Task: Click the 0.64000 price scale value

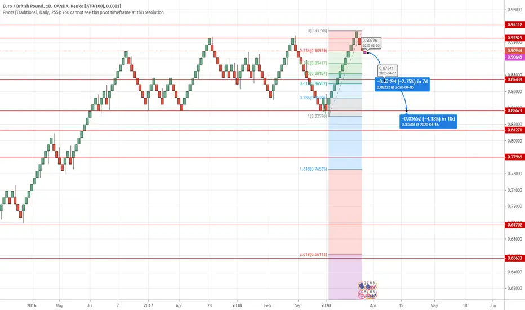Action: (515, 272)
